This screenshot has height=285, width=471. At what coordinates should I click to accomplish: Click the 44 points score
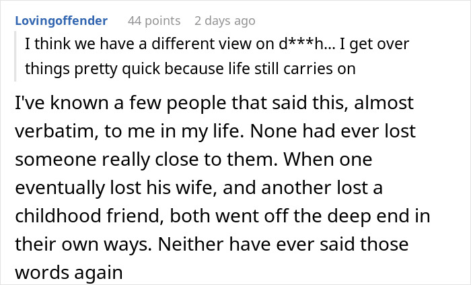coord(155,21)
